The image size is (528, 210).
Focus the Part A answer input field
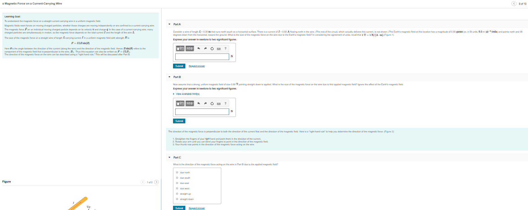pos(202,57)
